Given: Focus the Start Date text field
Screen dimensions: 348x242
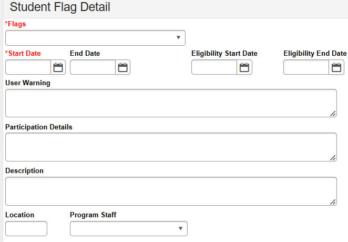Looking at the screenshot, I should pos(28,67).
